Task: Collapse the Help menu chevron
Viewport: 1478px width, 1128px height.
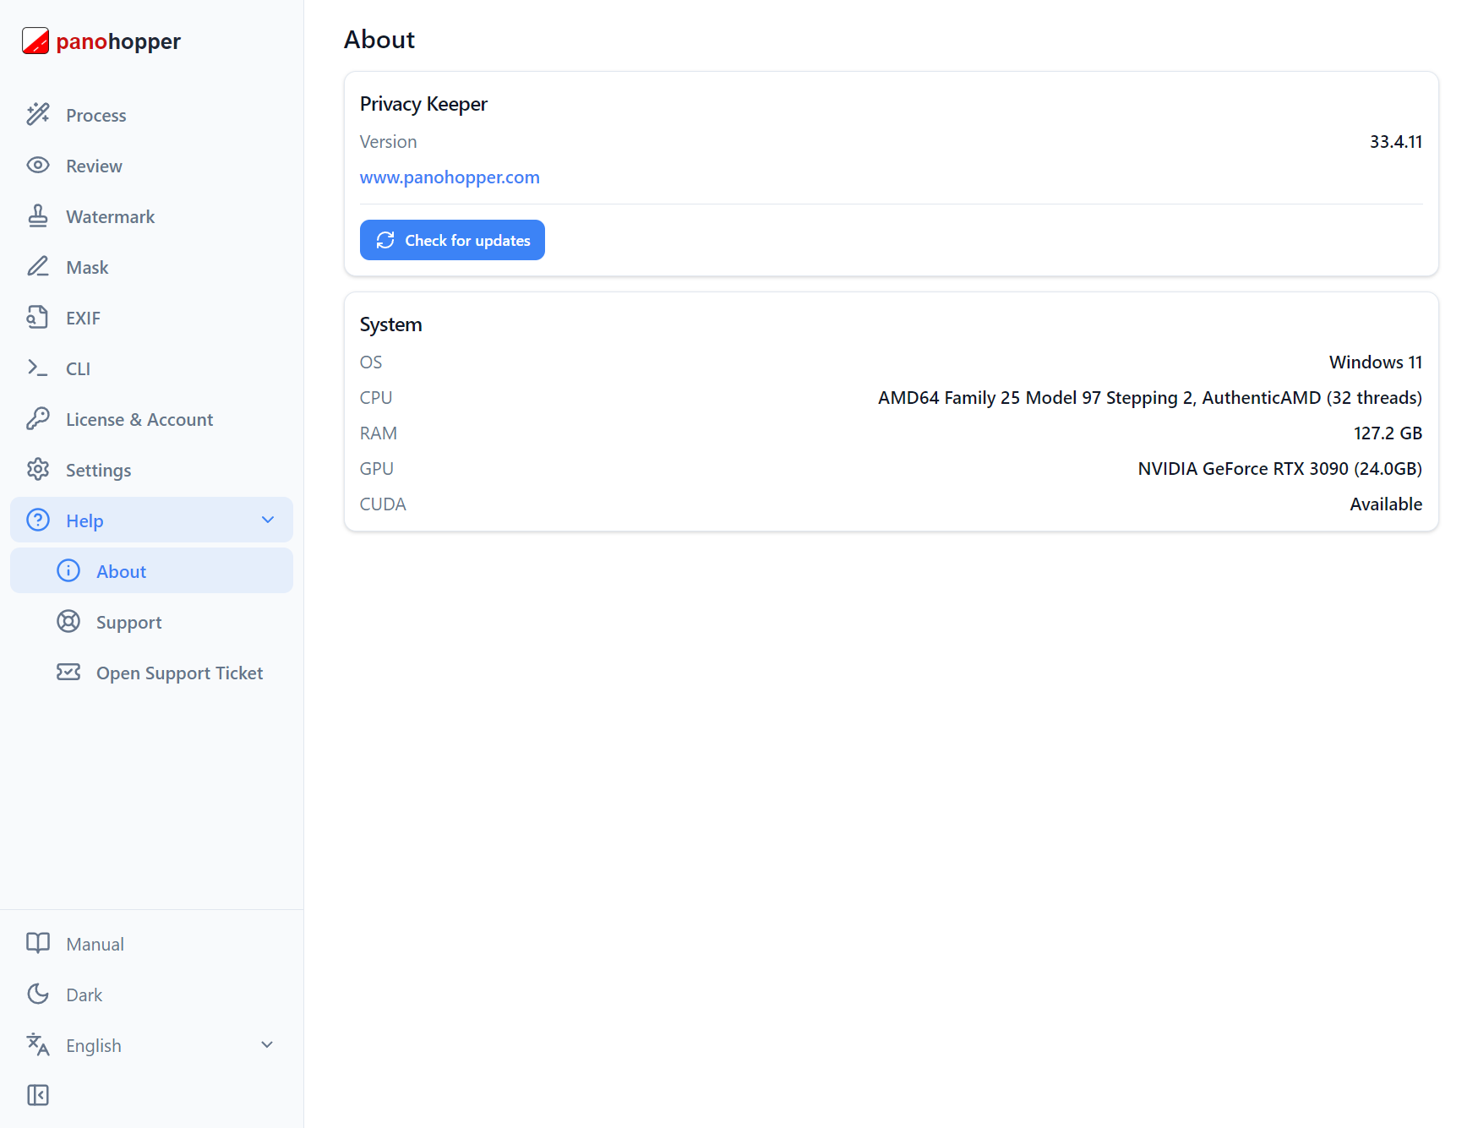Action: 268,520
